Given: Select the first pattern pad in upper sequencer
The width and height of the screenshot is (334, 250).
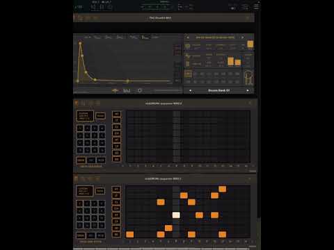Looking at the screenshot, I should [x=80, y=128].
